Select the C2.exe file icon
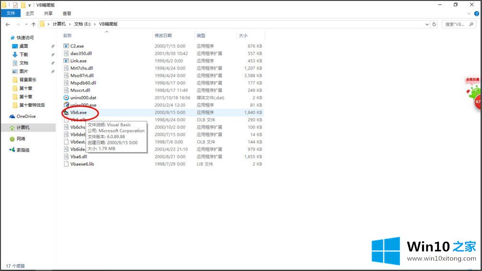The width and height of the screenshot is (482, 271). click(66, 46)
